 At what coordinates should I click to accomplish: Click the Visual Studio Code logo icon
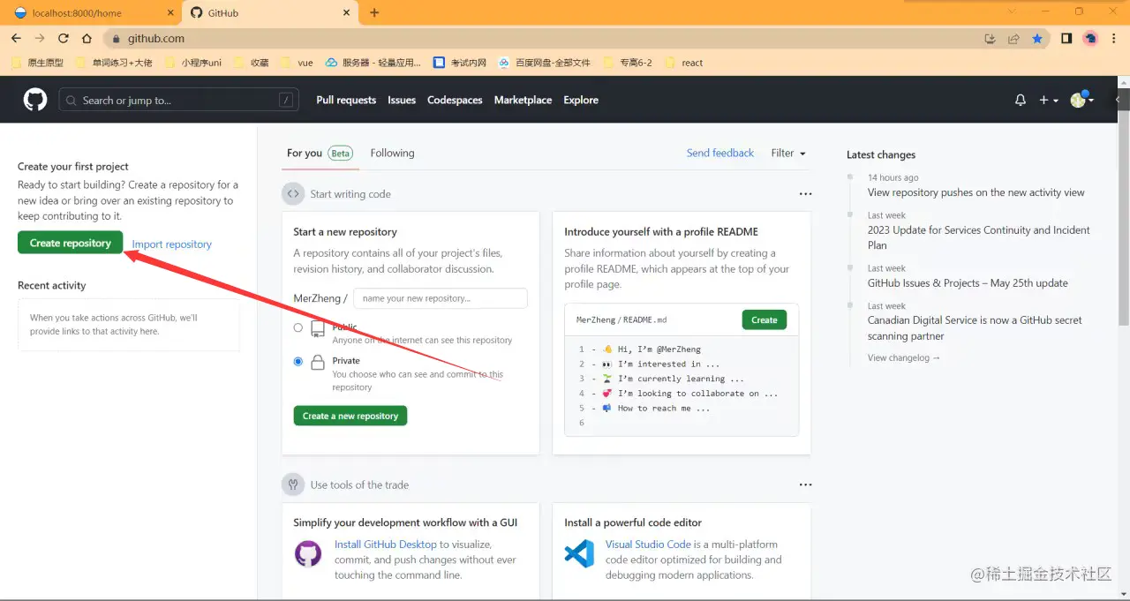(x=579, y=553)
